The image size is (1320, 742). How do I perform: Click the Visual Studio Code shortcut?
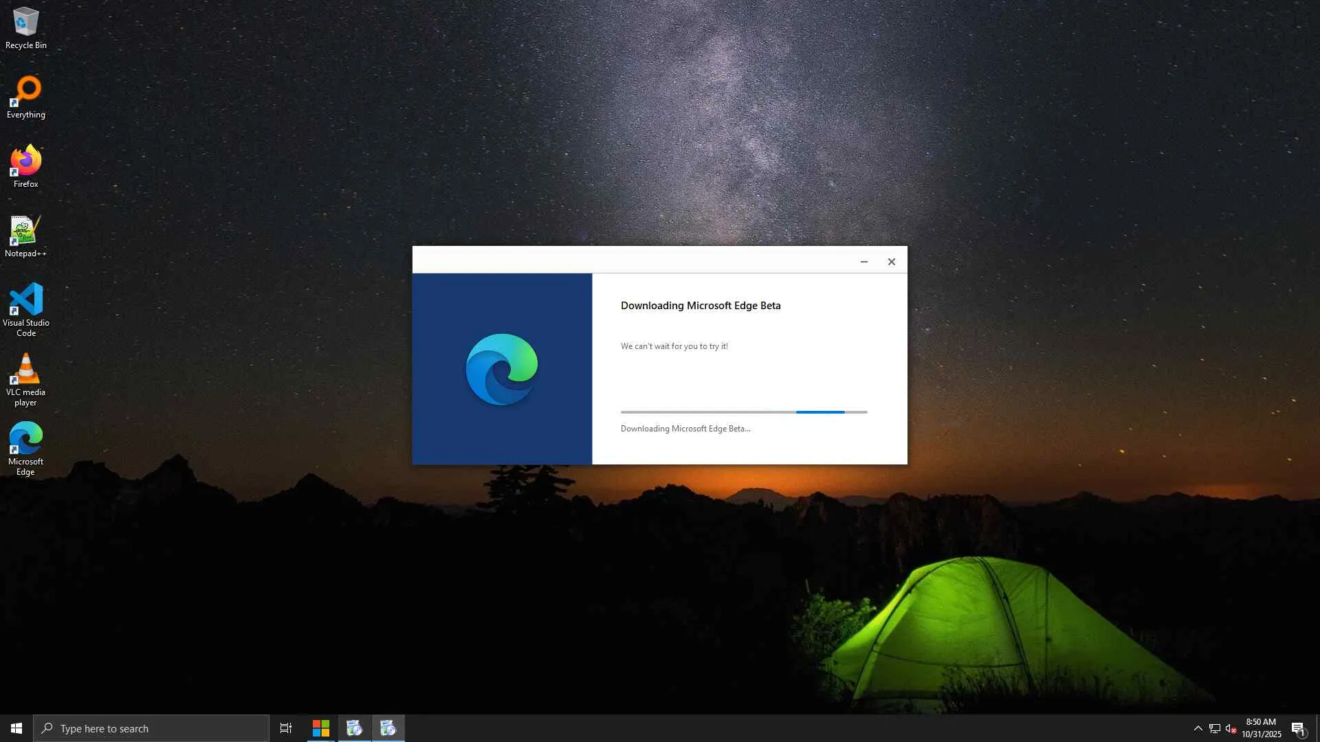pos(25,308)
